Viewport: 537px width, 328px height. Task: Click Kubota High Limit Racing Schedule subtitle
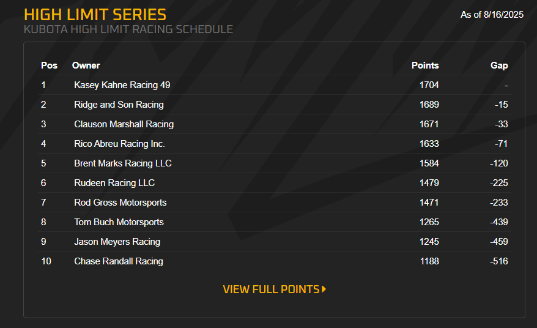(128, 29)
